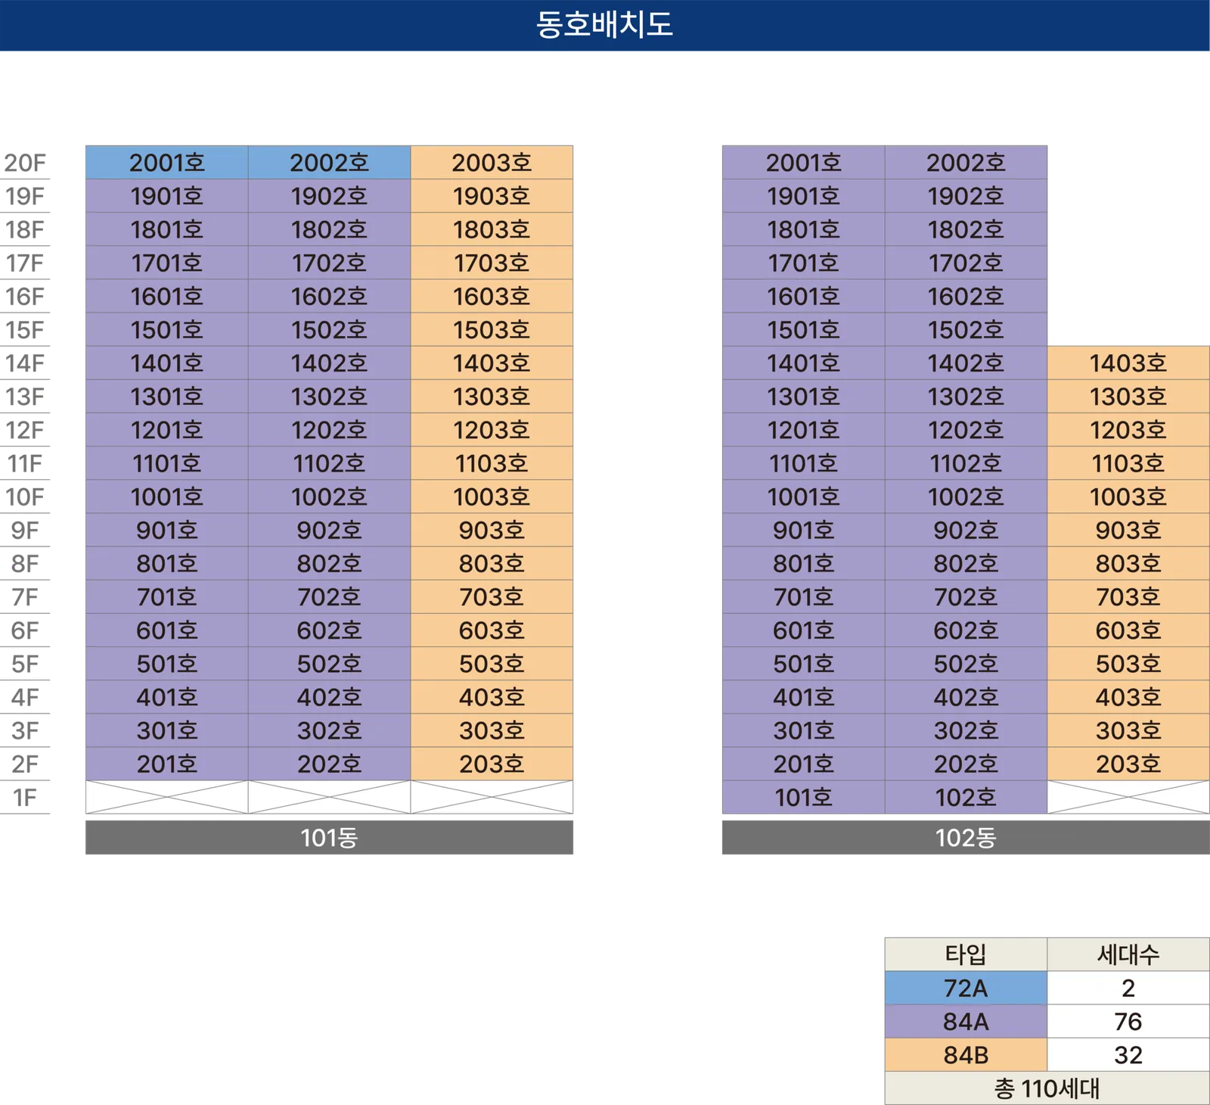Screen dimensions: 1210x1105
Task: Click the 2 household count for 72A
Action: (x=1128, y=988)
